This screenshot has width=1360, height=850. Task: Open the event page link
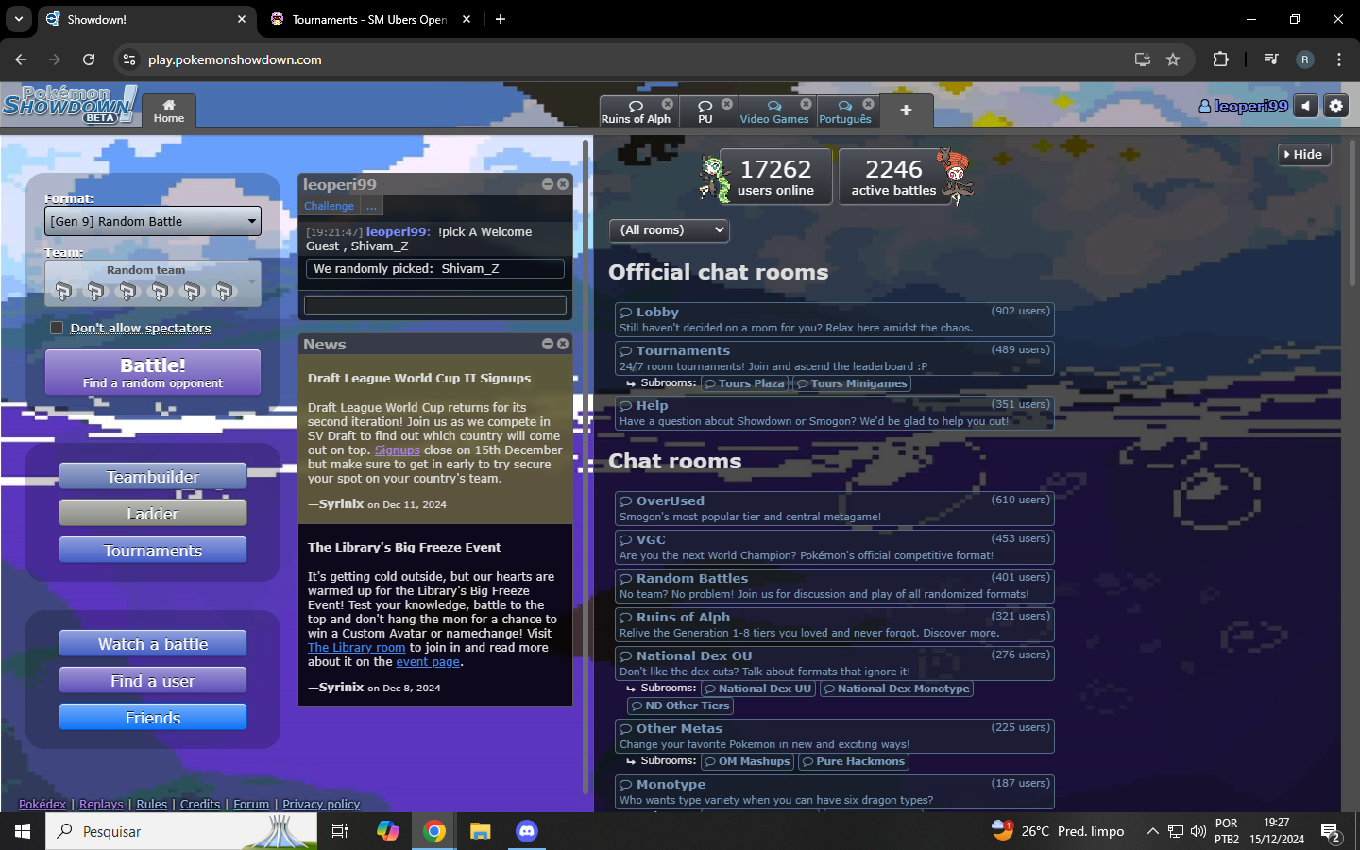pos(428,662)
